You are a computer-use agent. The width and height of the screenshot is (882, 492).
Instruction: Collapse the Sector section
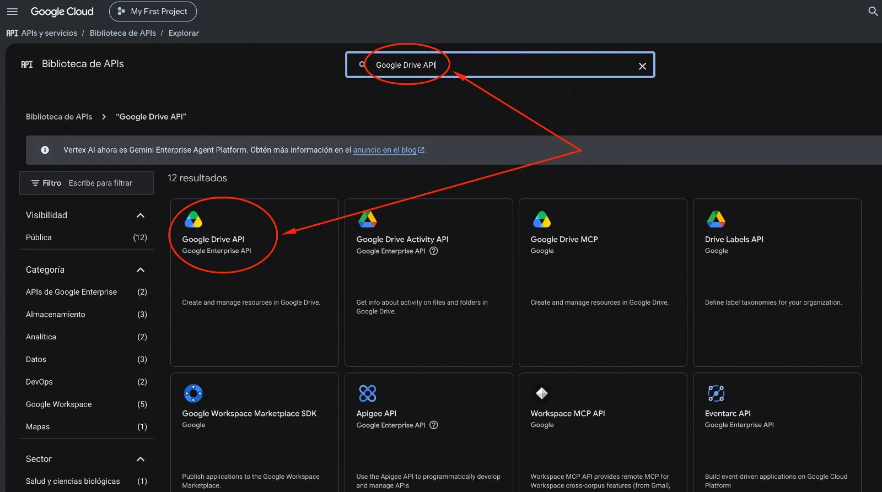tap(141, 459)
